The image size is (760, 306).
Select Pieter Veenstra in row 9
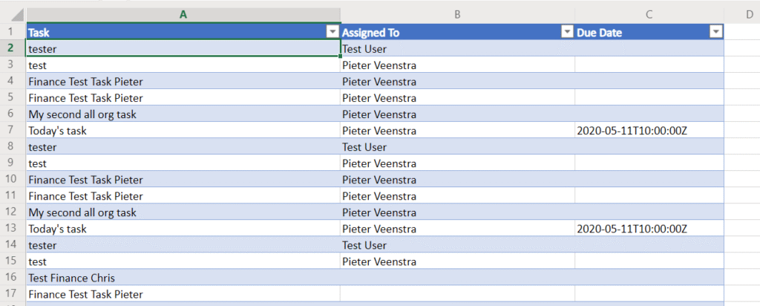pyautogui.click(x=457, y=163)
